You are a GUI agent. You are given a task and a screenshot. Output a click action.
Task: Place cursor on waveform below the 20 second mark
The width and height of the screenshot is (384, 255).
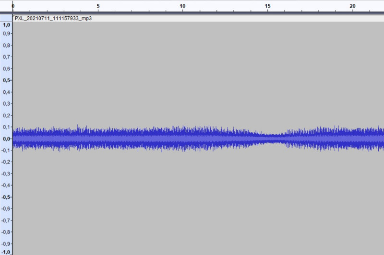pos(352,139)
